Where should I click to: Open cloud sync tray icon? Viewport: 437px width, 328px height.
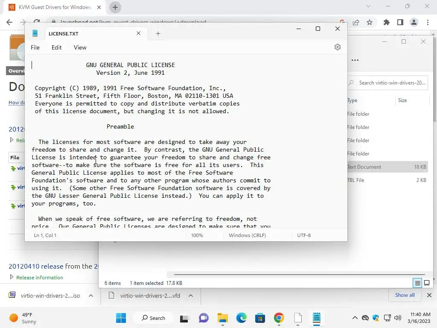[365, 318]
